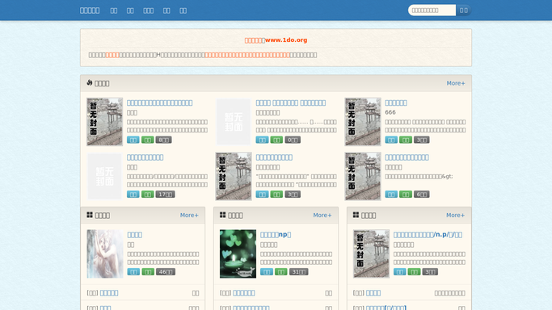552x310 pixels.
Task: Click the search button beside the search field
Action: (464, 10)
